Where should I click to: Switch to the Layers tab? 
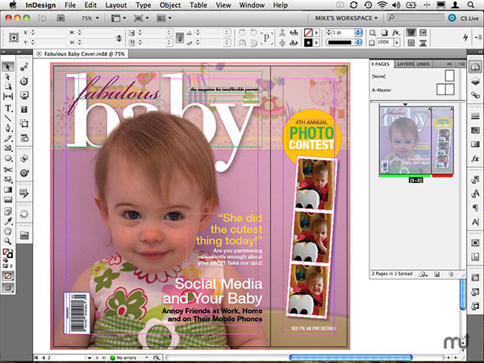coord(405,63)
